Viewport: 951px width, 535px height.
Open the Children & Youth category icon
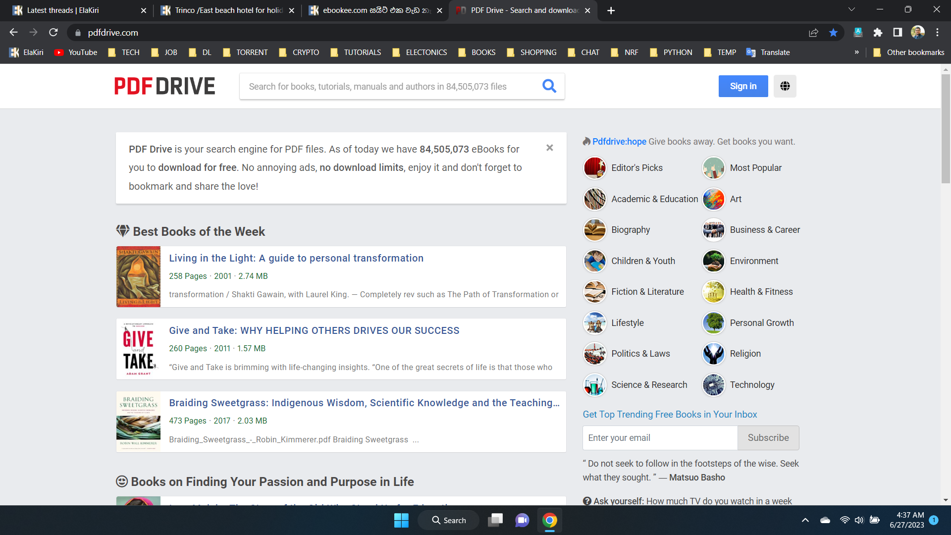click(x=595, y=261)
